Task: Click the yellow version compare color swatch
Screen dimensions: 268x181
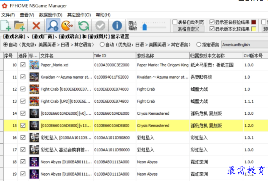Action: [254, 29]
